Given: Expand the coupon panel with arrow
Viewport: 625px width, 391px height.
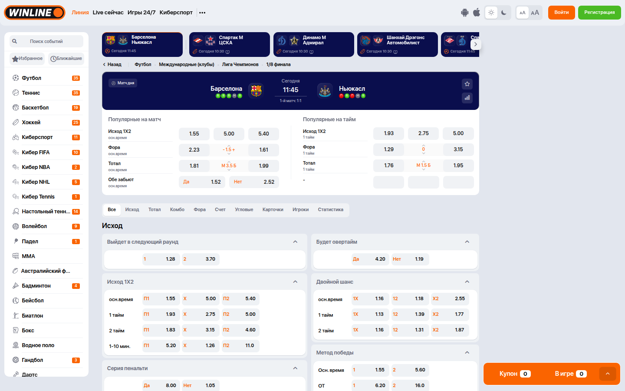Looking at the screenshot, I should (608, 374).
